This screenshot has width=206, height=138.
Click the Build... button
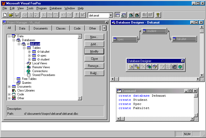click(94, 73)
